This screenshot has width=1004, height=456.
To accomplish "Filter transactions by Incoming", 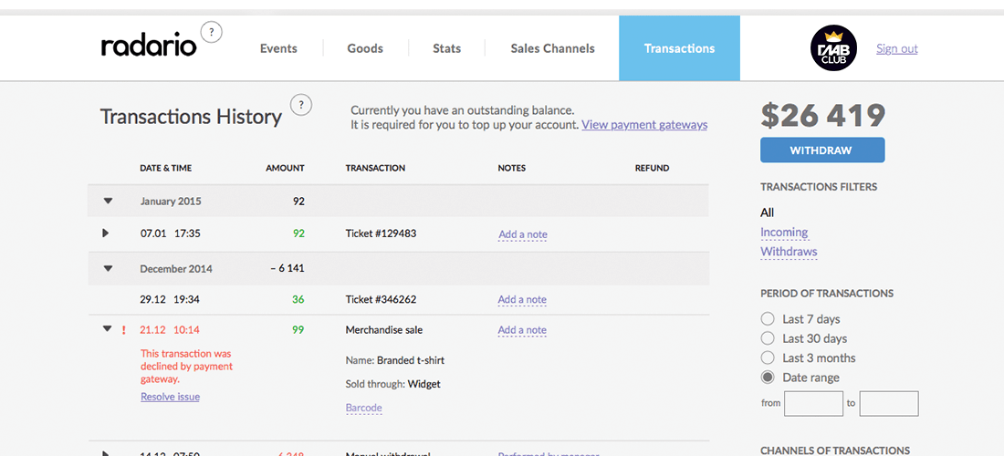I will (x=784, y=233).
